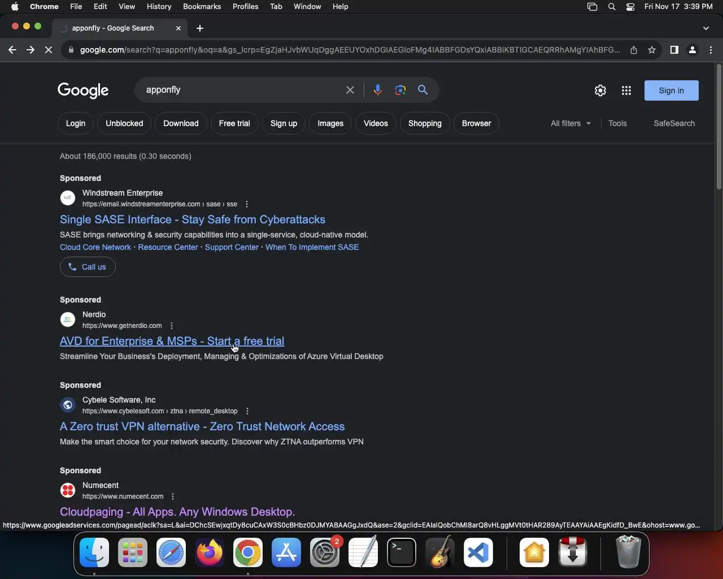
Task: Open Chrome profile icon
Action: click(x=692, y=50)
